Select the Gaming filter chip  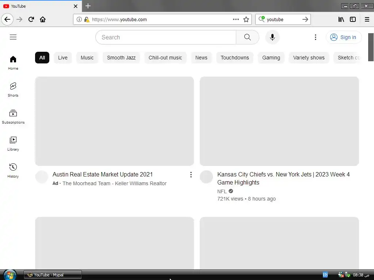[x=271, y=58]
